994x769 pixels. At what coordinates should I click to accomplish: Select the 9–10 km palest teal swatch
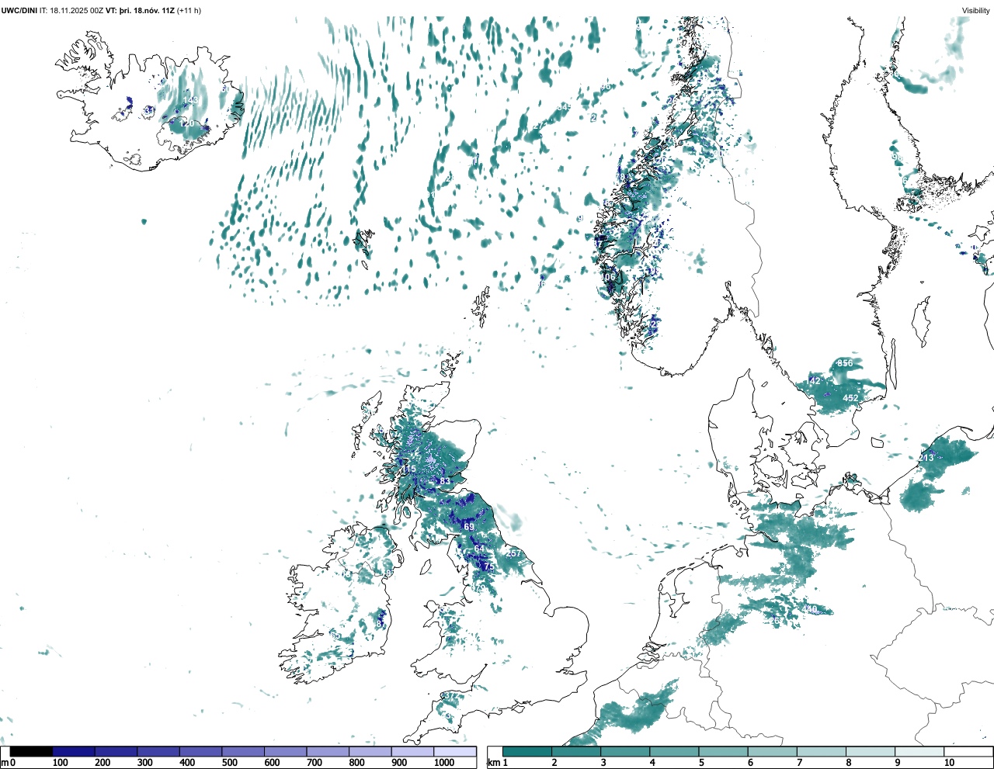click(919, 751)
